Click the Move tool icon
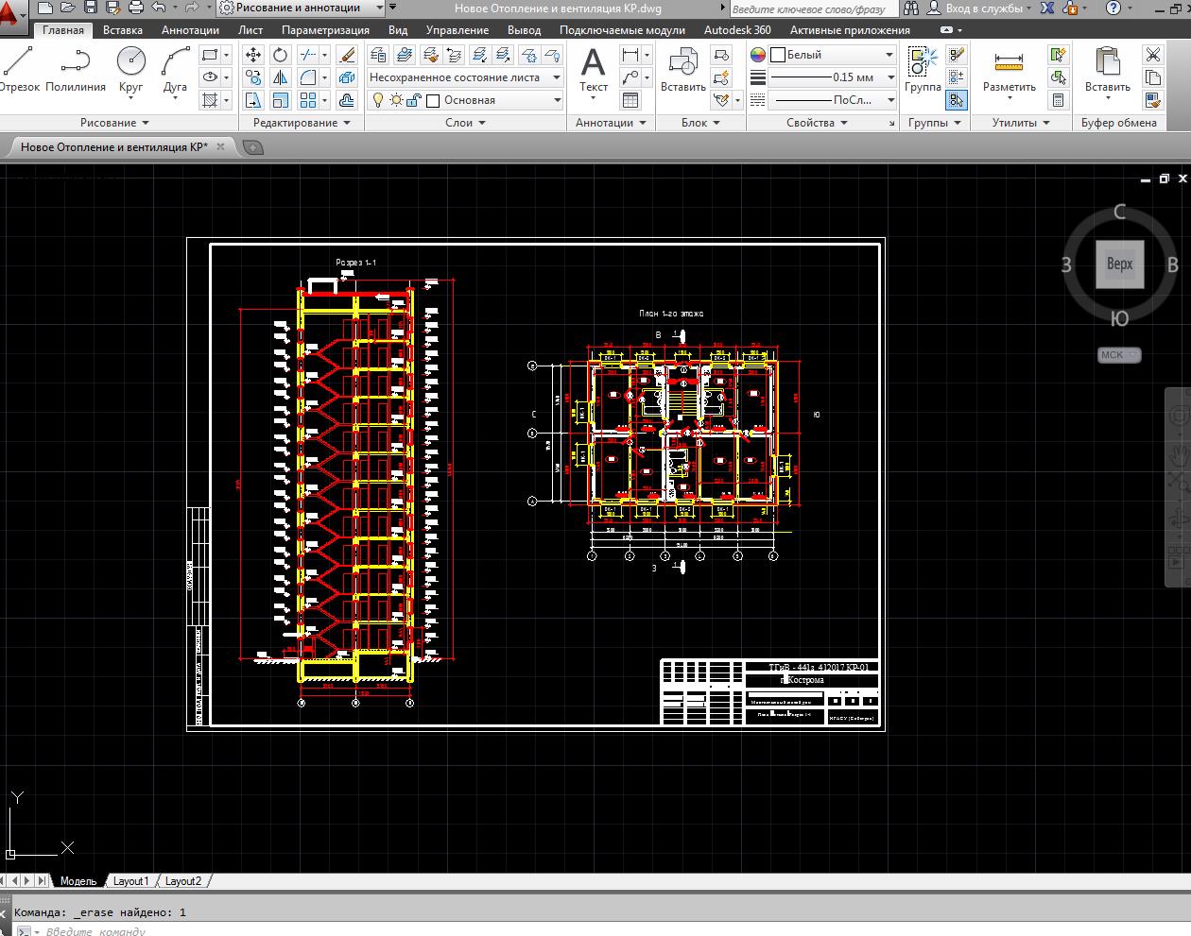This screenshot has height=936, width=1191. point(253,55)
